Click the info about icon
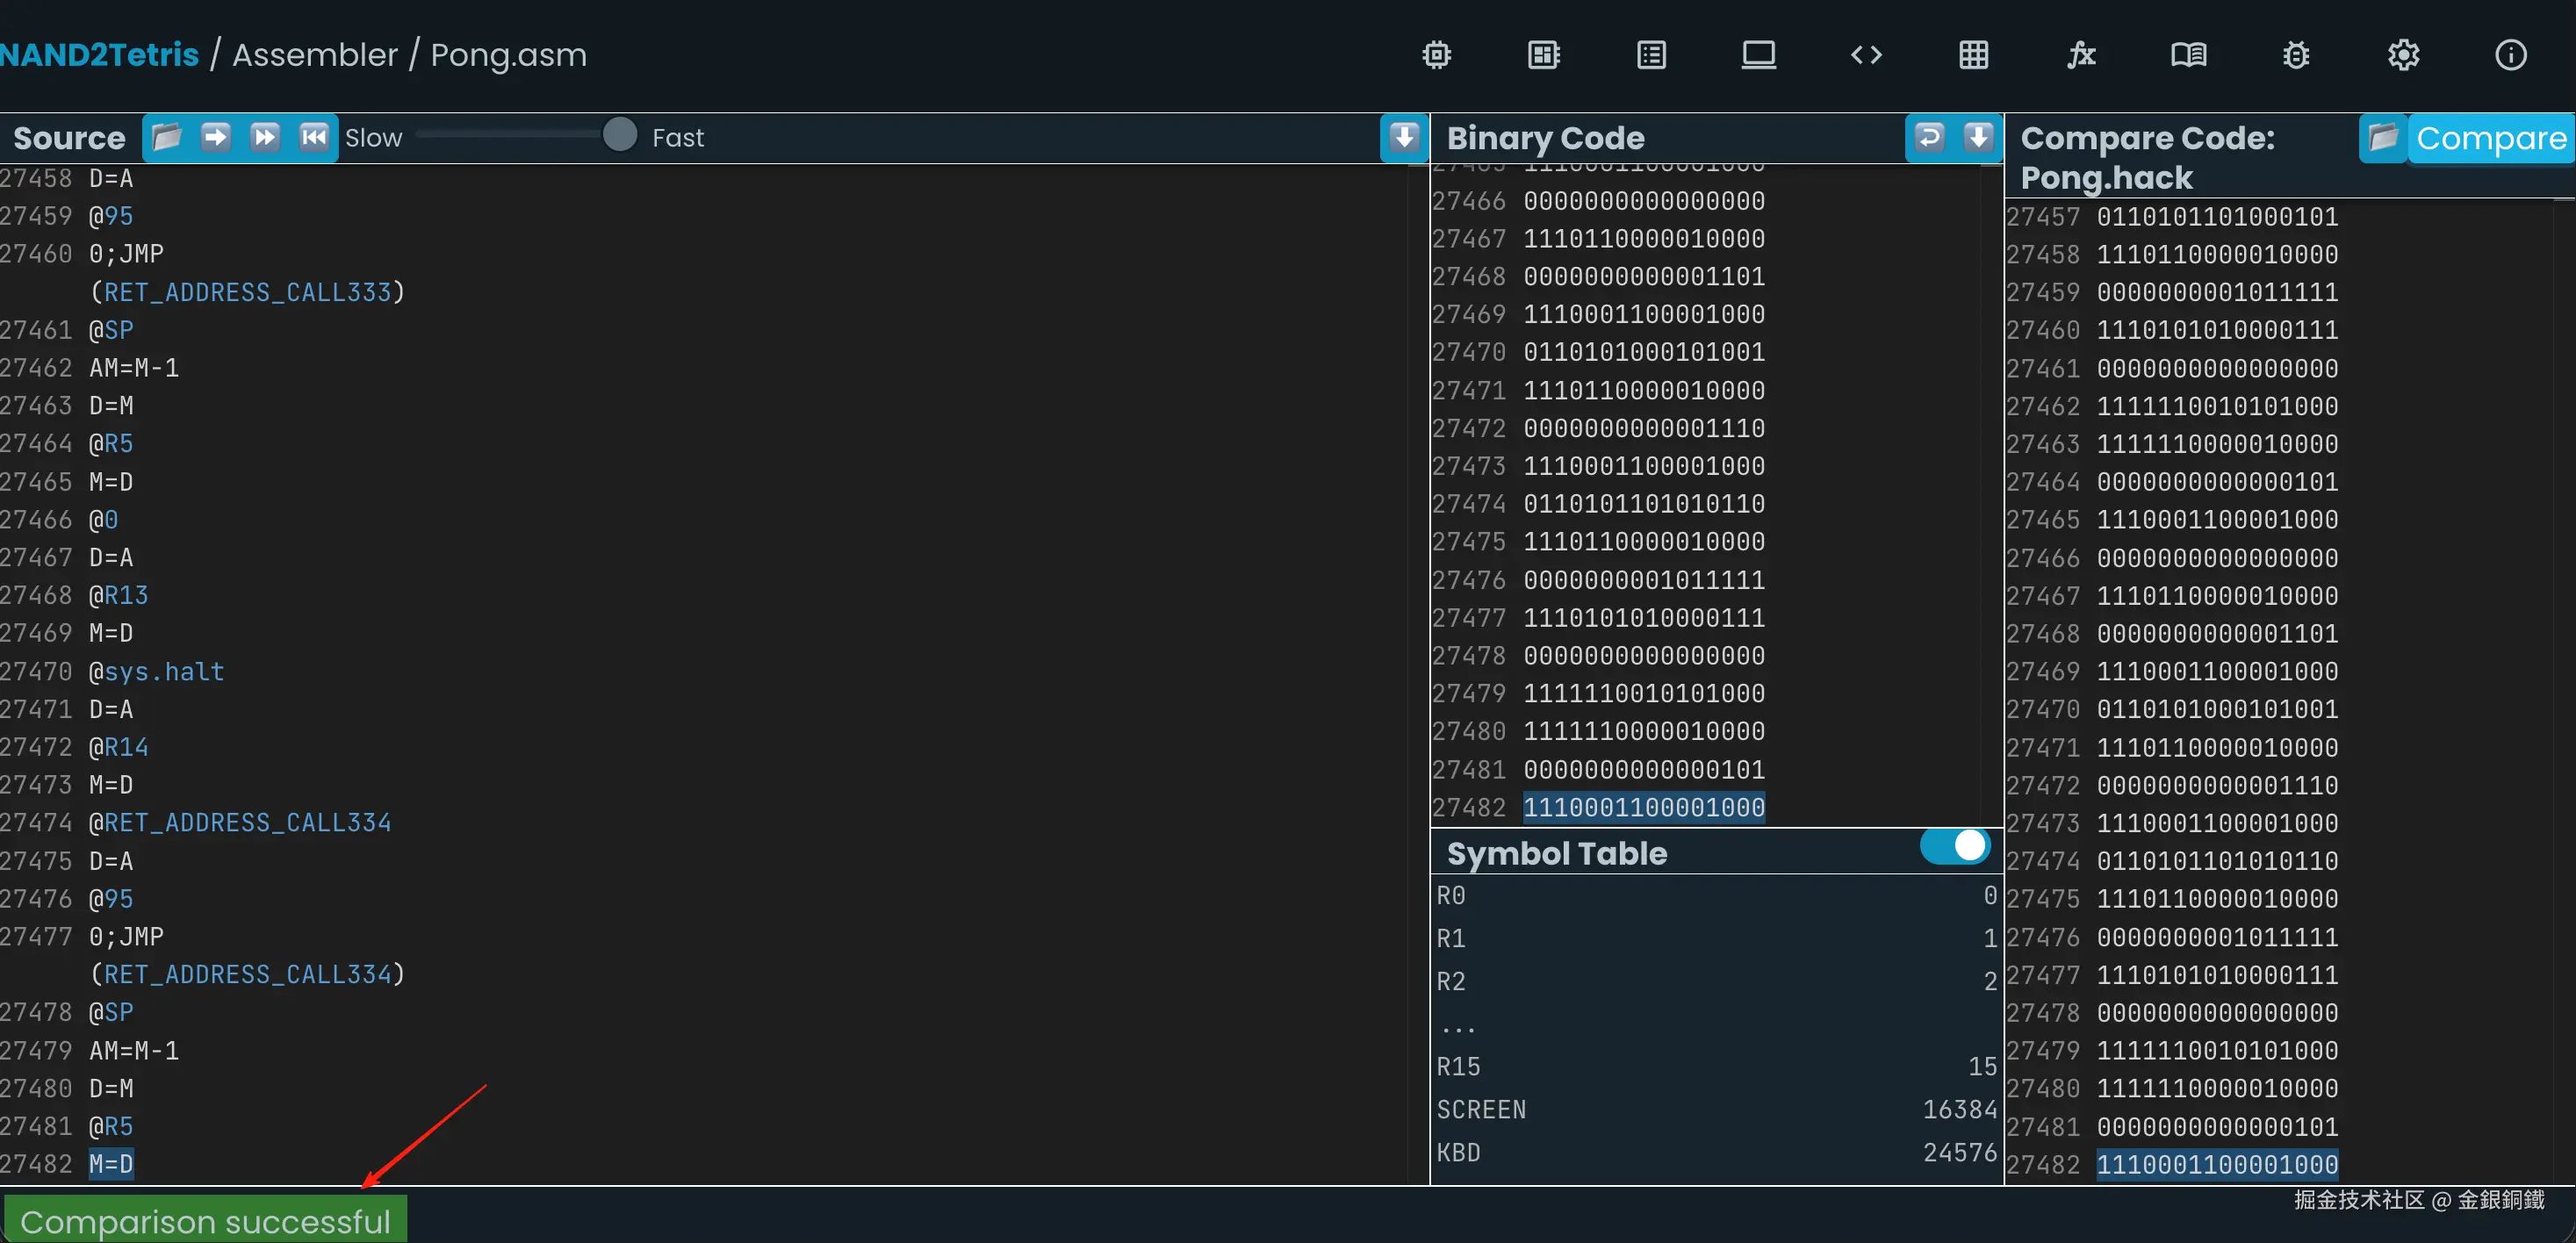The height and width of the screenshot is (1243, 2576). click(x=2510, y=55)
